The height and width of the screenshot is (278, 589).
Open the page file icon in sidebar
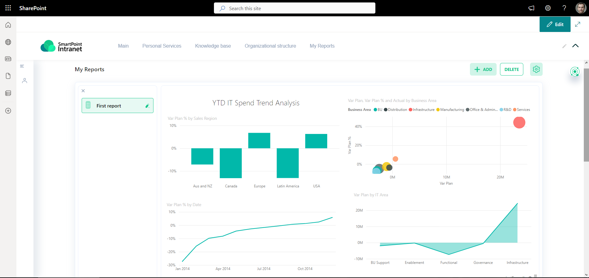(8, 76)
